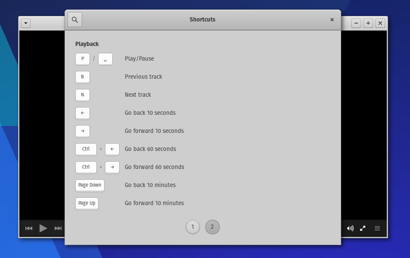Open the volume control icon
This screenshot has width=410, height=258.
(x=350, y=228)
